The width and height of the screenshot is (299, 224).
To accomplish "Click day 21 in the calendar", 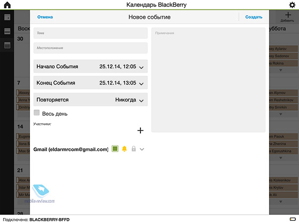I will click(x=20, y=170).
